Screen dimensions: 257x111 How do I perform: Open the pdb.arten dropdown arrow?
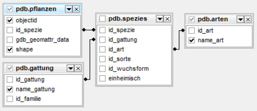[x=240, y=19]
